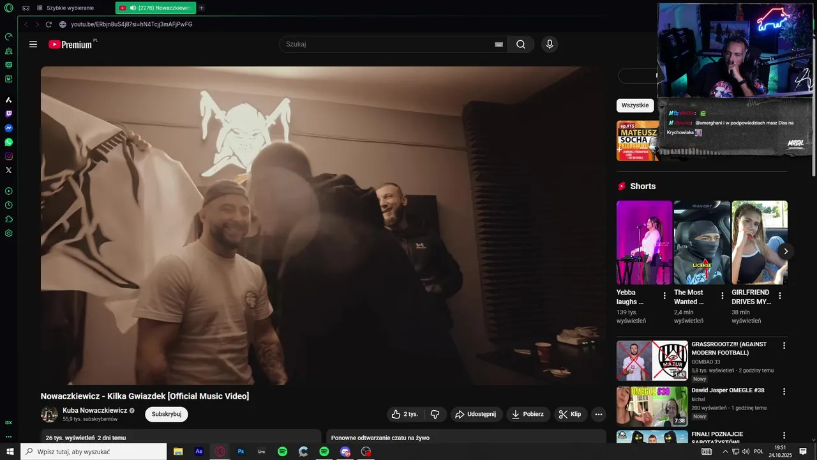Toggle the YouTube hamburger guide menu
This screenshot has width=817, height=460.
click(33, 44)
